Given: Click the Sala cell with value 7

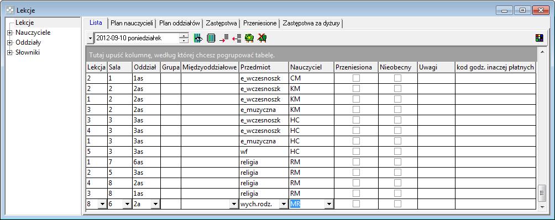Looking at the screenshot, I should pyautogui.click(x=119, y=162).
